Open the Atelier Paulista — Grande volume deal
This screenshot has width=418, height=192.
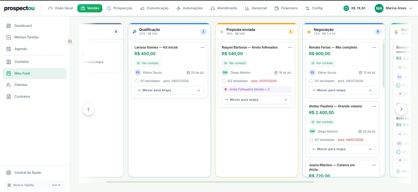[335, 106]
